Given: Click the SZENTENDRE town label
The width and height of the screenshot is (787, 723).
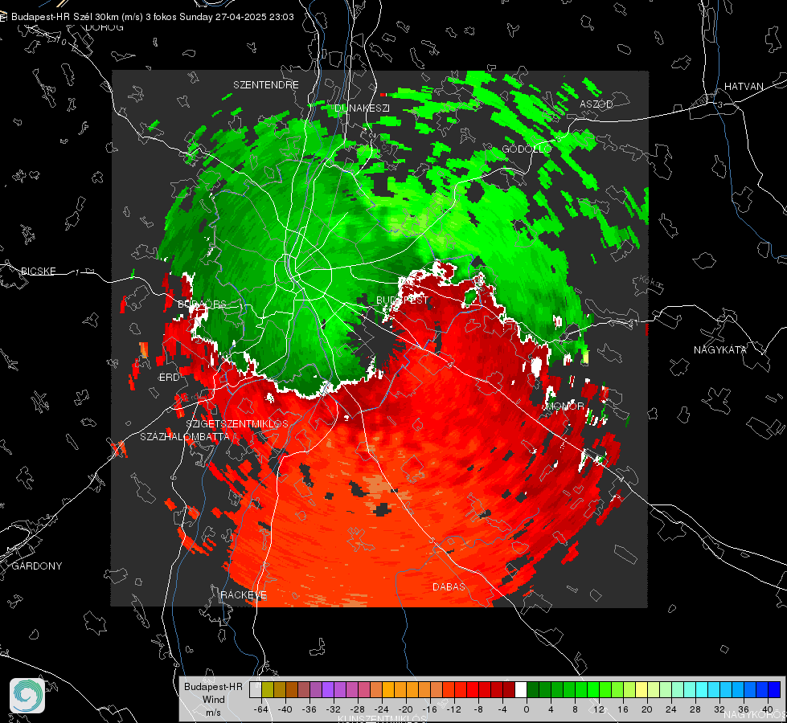Looking at the screenshot, I should [x=266, y=85].
